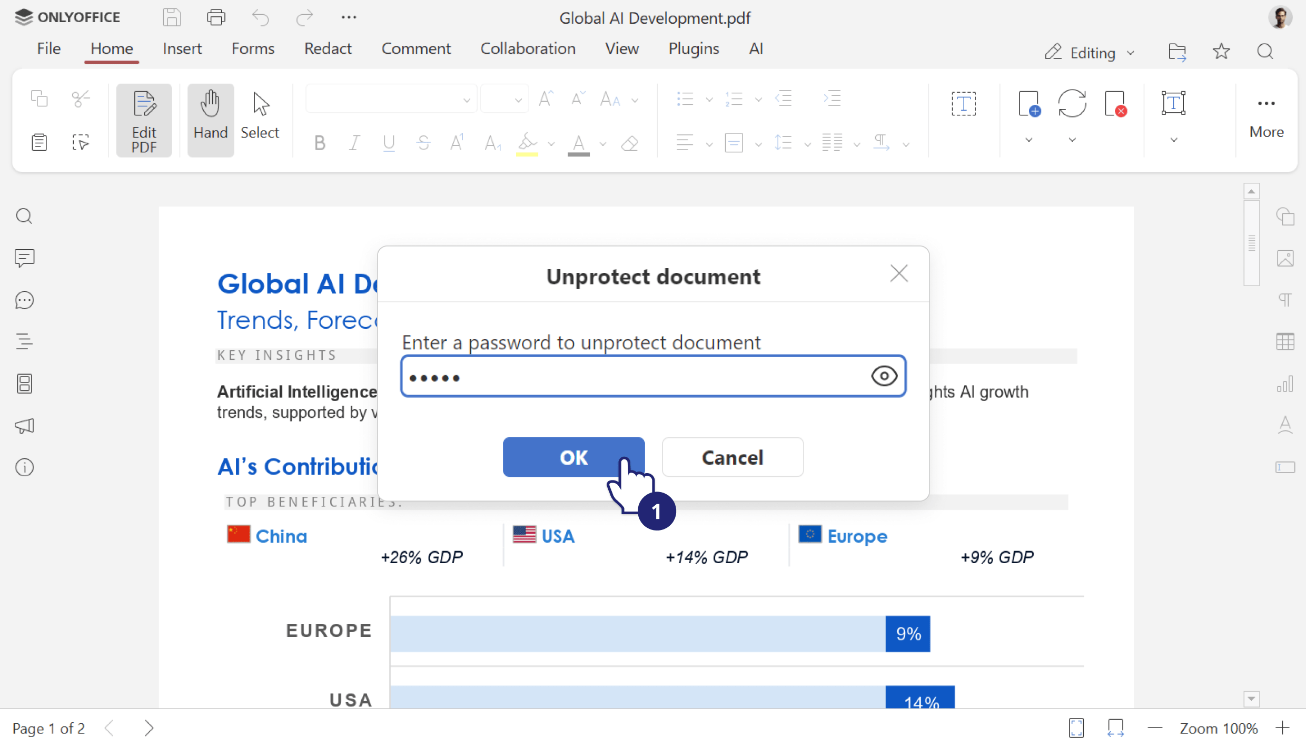Open the Collaboration tab
The image size is (1306, 746).
tap(528, 48)
